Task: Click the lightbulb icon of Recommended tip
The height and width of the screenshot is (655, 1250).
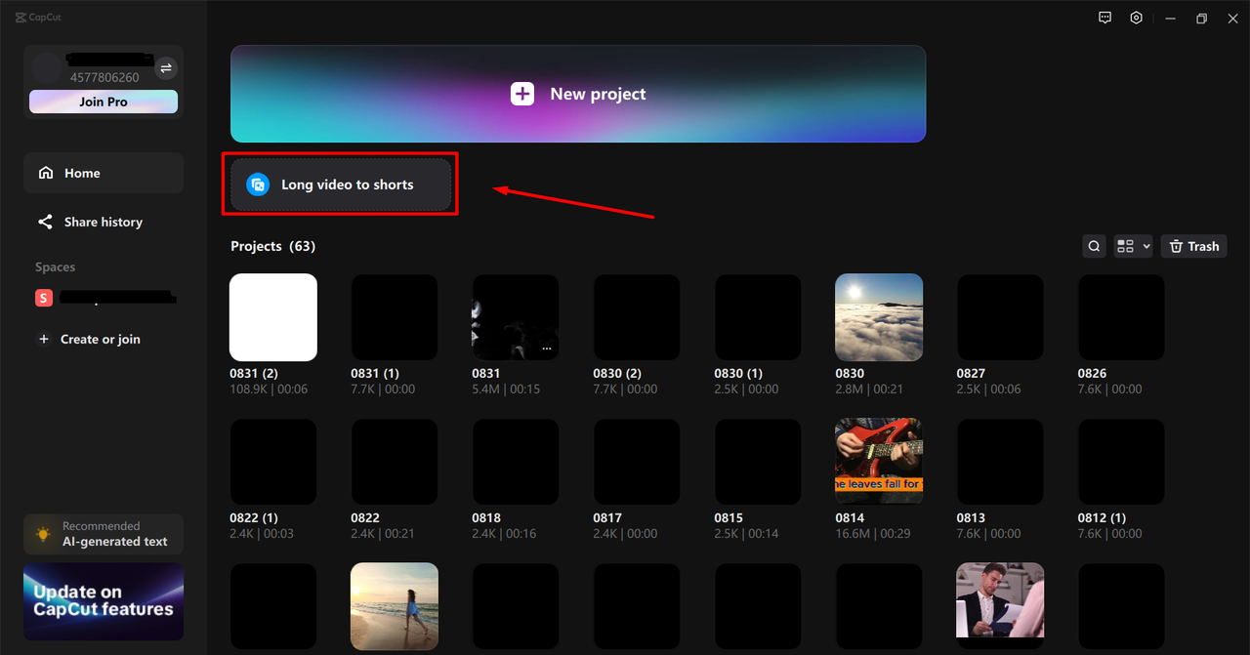Action: tap(43, 534)
